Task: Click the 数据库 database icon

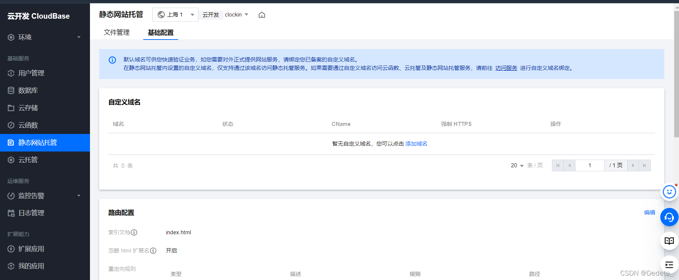Action: tap(11, 90)
